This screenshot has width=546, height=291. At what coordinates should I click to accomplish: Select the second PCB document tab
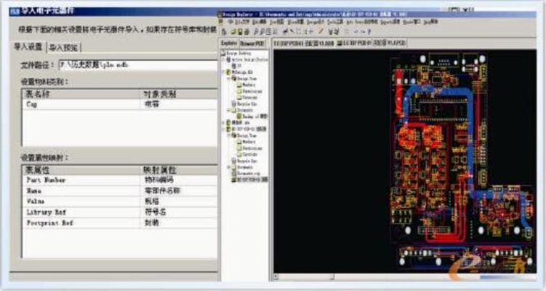click(372, 43)
